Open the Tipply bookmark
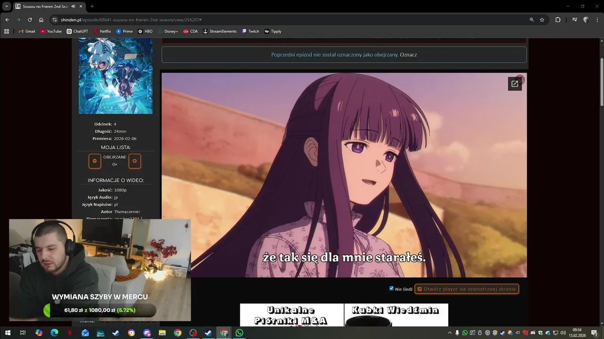The width and height of the screenshot is (604, 339). pos(273,32)
